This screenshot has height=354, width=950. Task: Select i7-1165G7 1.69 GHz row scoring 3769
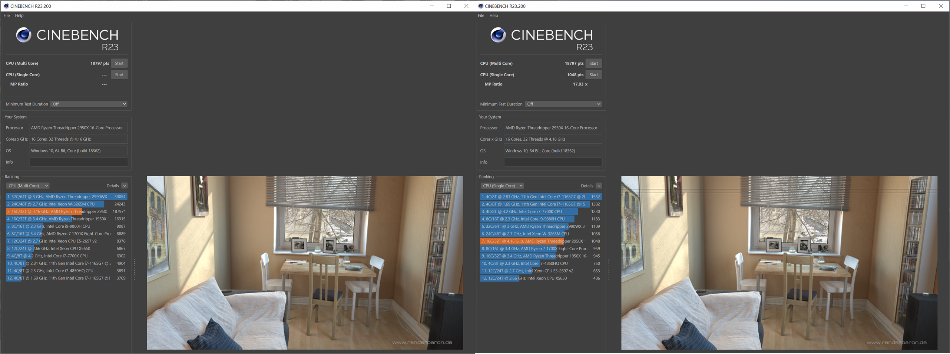point(66,278)
